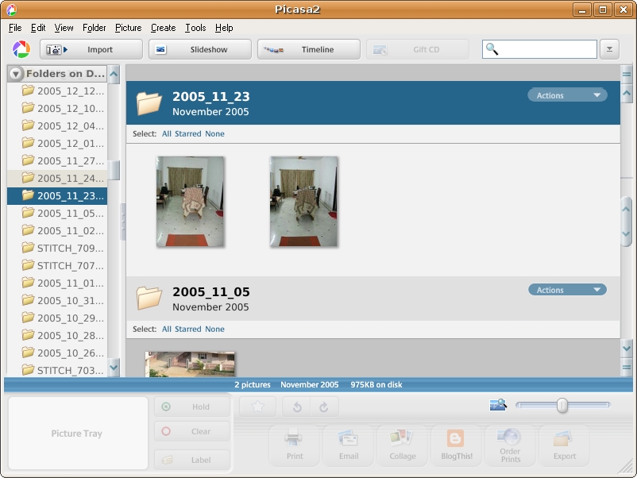Image resolution: width=637 pixels, height=478 pixels.
Task: Open the Help menu
Action: coord(224,28)
